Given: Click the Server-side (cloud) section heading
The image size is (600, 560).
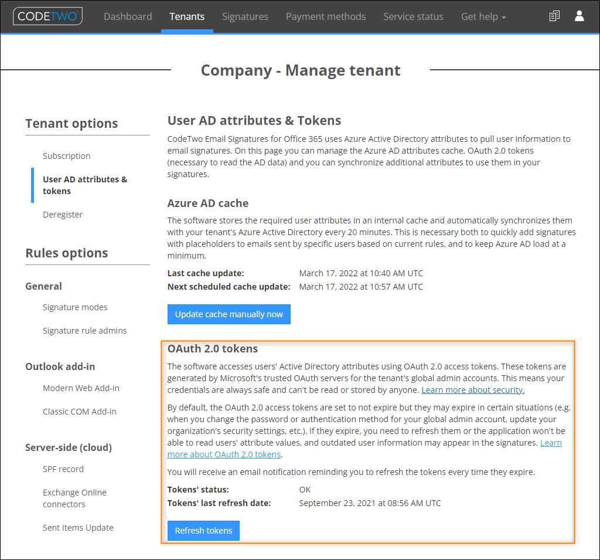Looking at the screenshot, I should (x=69, y=447).
